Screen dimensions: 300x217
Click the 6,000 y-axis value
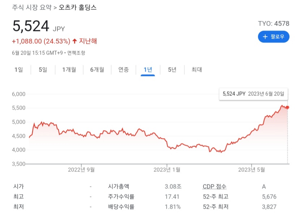(x=18, y=94)
